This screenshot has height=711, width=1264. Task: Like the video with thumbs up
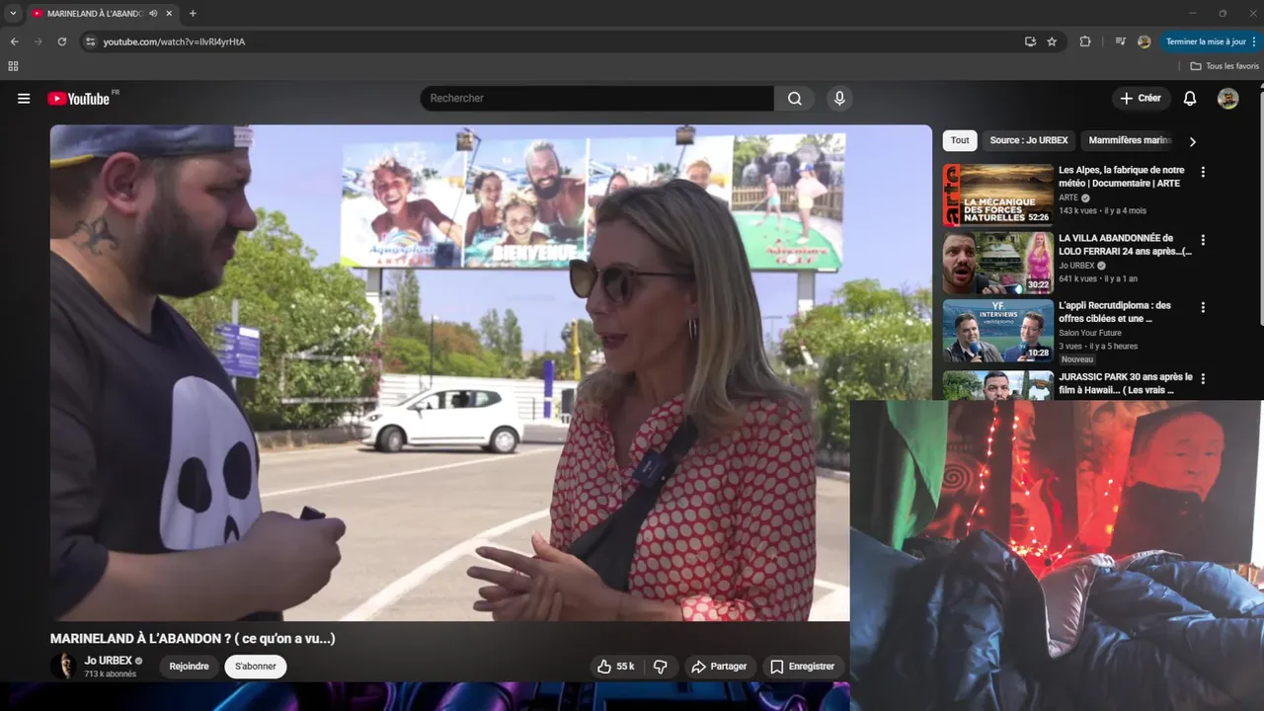tap(615, 667)
